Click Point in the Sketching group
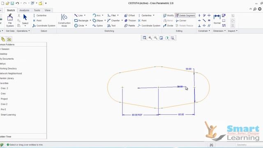 pyautogui.click(x=142, y=21)
